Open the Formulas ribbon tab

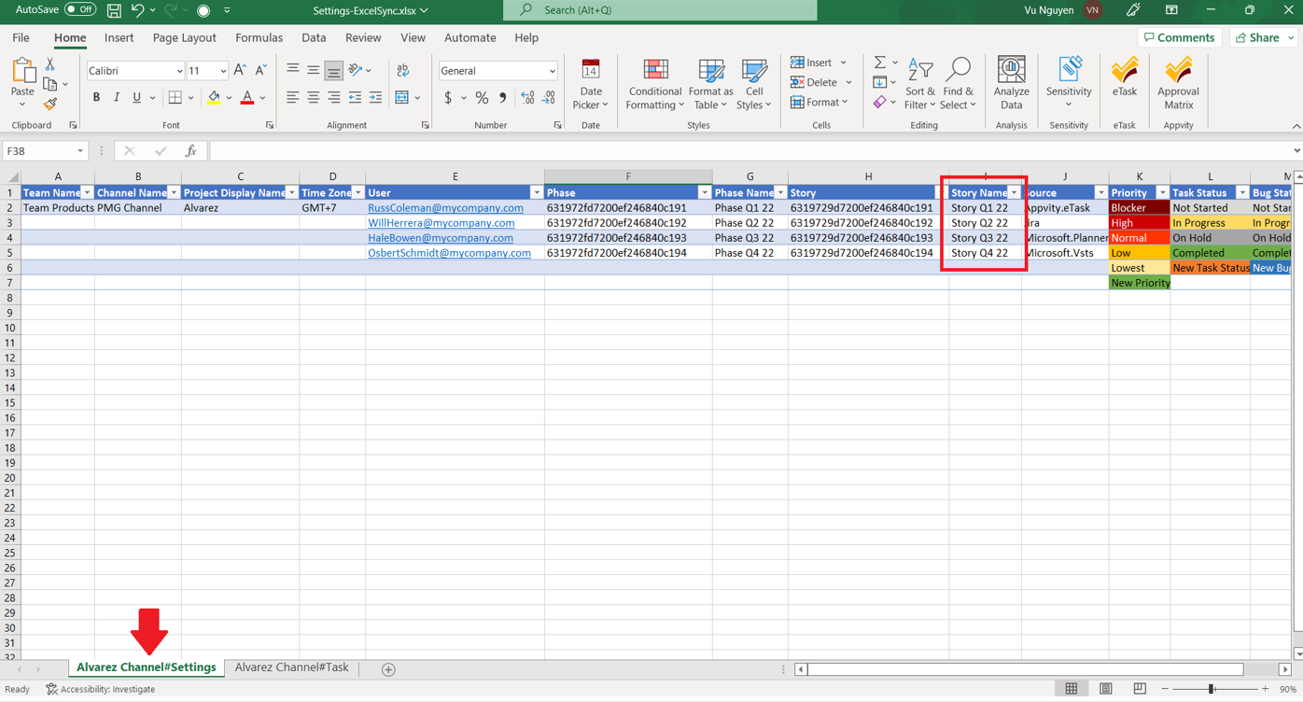[x=259, y=38]
